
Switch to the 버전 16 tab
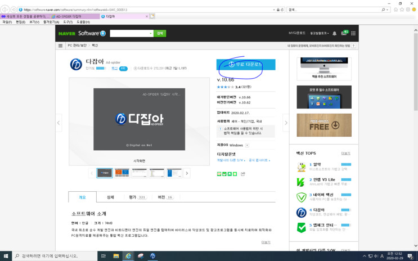(x=165, y=197)
